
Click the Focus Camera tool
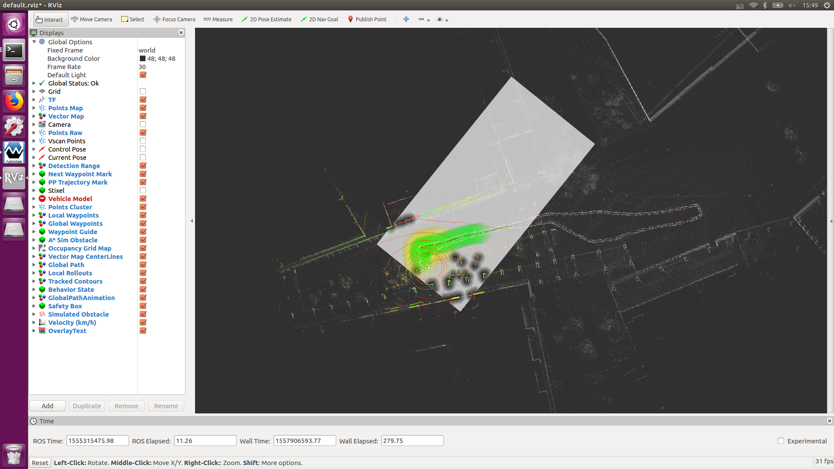click(174, 19)
